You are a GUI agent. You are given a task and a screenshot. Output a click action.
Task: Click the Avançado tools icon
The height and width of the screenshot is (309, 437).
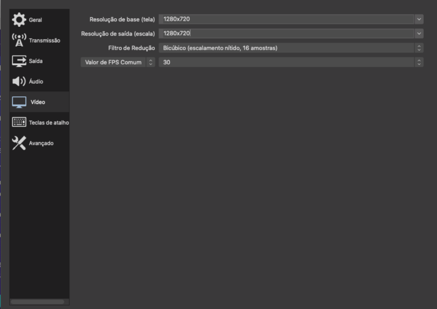tap(19, 143)
